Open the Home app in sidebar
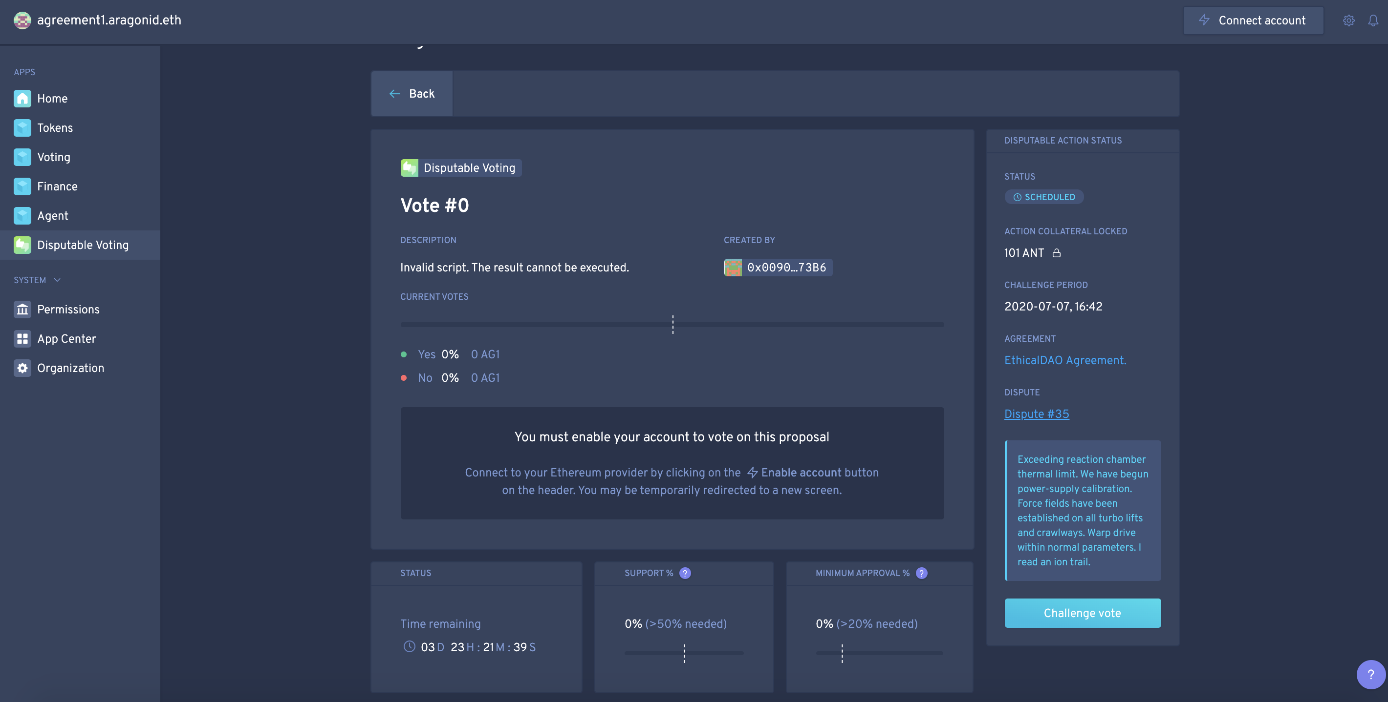 (x=52, y=99)
